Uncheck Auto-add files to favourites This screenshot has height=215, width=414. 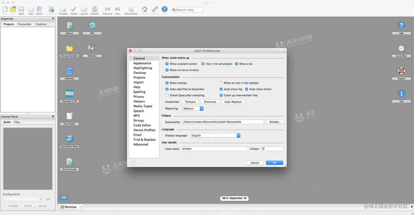pyautogui.click(x=167, y=89)
